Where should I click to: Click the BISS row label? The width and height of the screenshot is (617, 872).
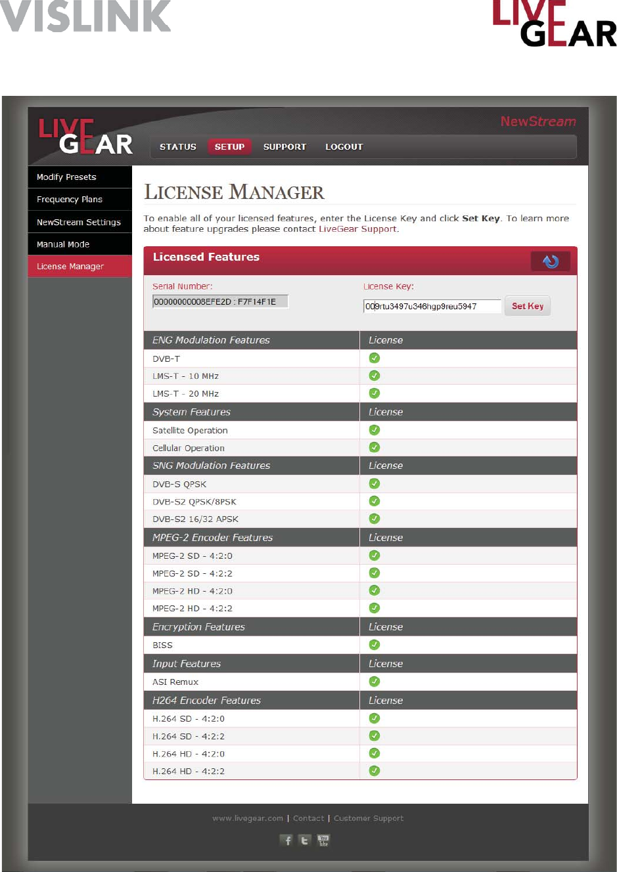click(x=162, y=645)
